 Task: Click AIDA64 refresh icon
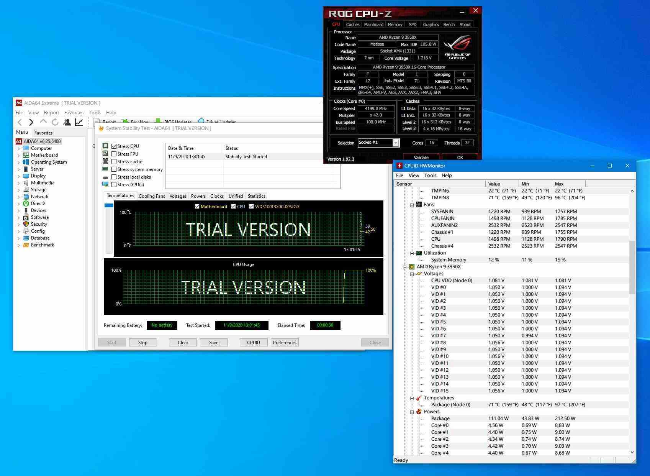coord(55,122)
